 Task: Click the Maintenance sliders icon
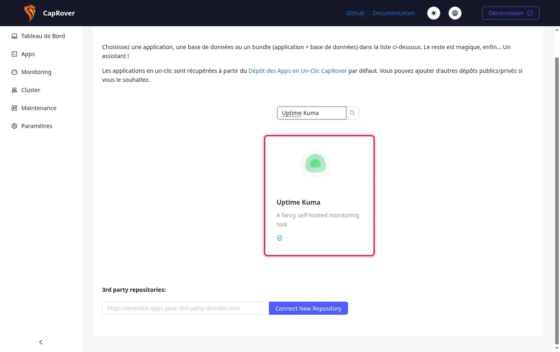(x=14, y=108)
